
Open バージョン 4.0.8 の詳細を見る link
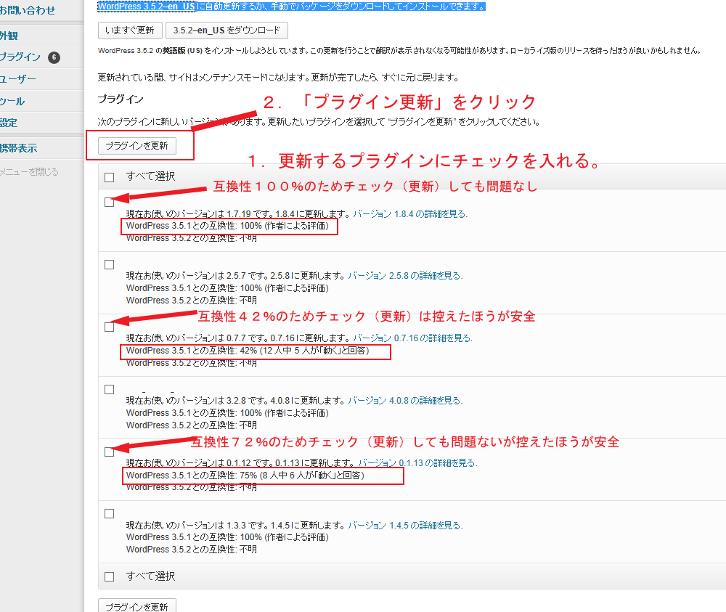(405, 401)
